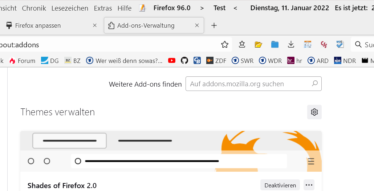The width and height of the screenshot is (374, 191).
Task: Open a new tab with plus button
Action: point(214,25)
